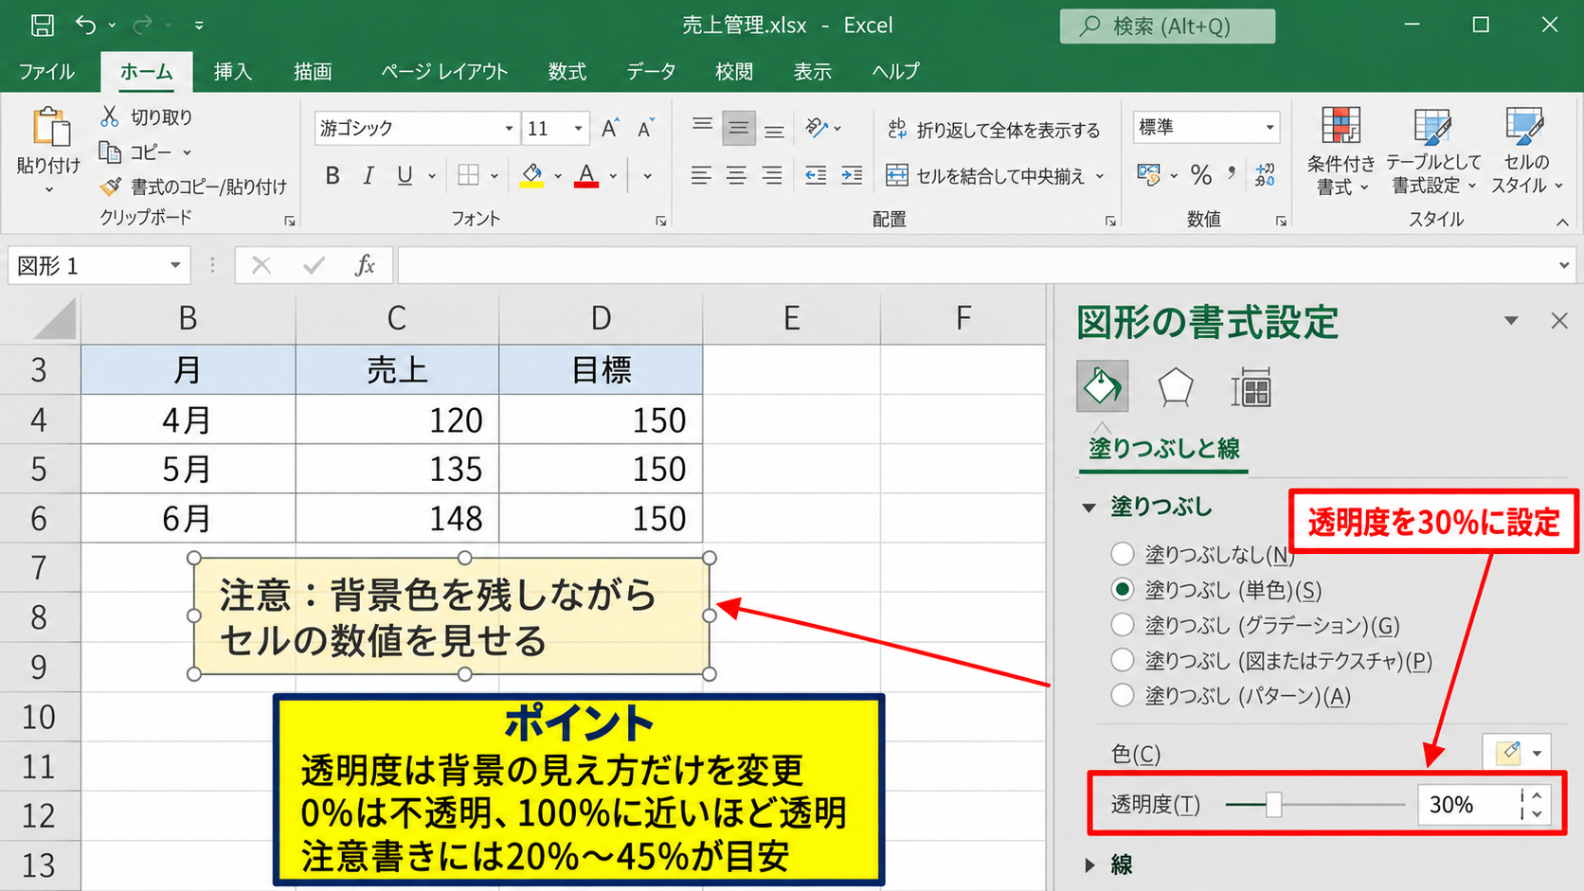Click the Cut (切り取り) scissors icon
The image size is (1584, 891).
click(x=110, y=116)
